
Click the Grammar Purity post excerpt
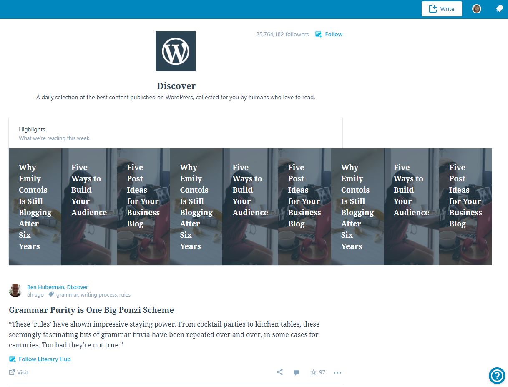(164, 334)
